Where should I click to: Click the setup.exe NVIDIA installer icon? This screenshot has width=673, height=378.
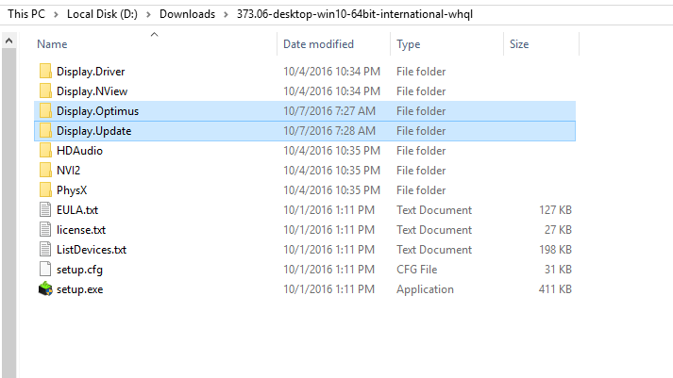coord(45,288)
